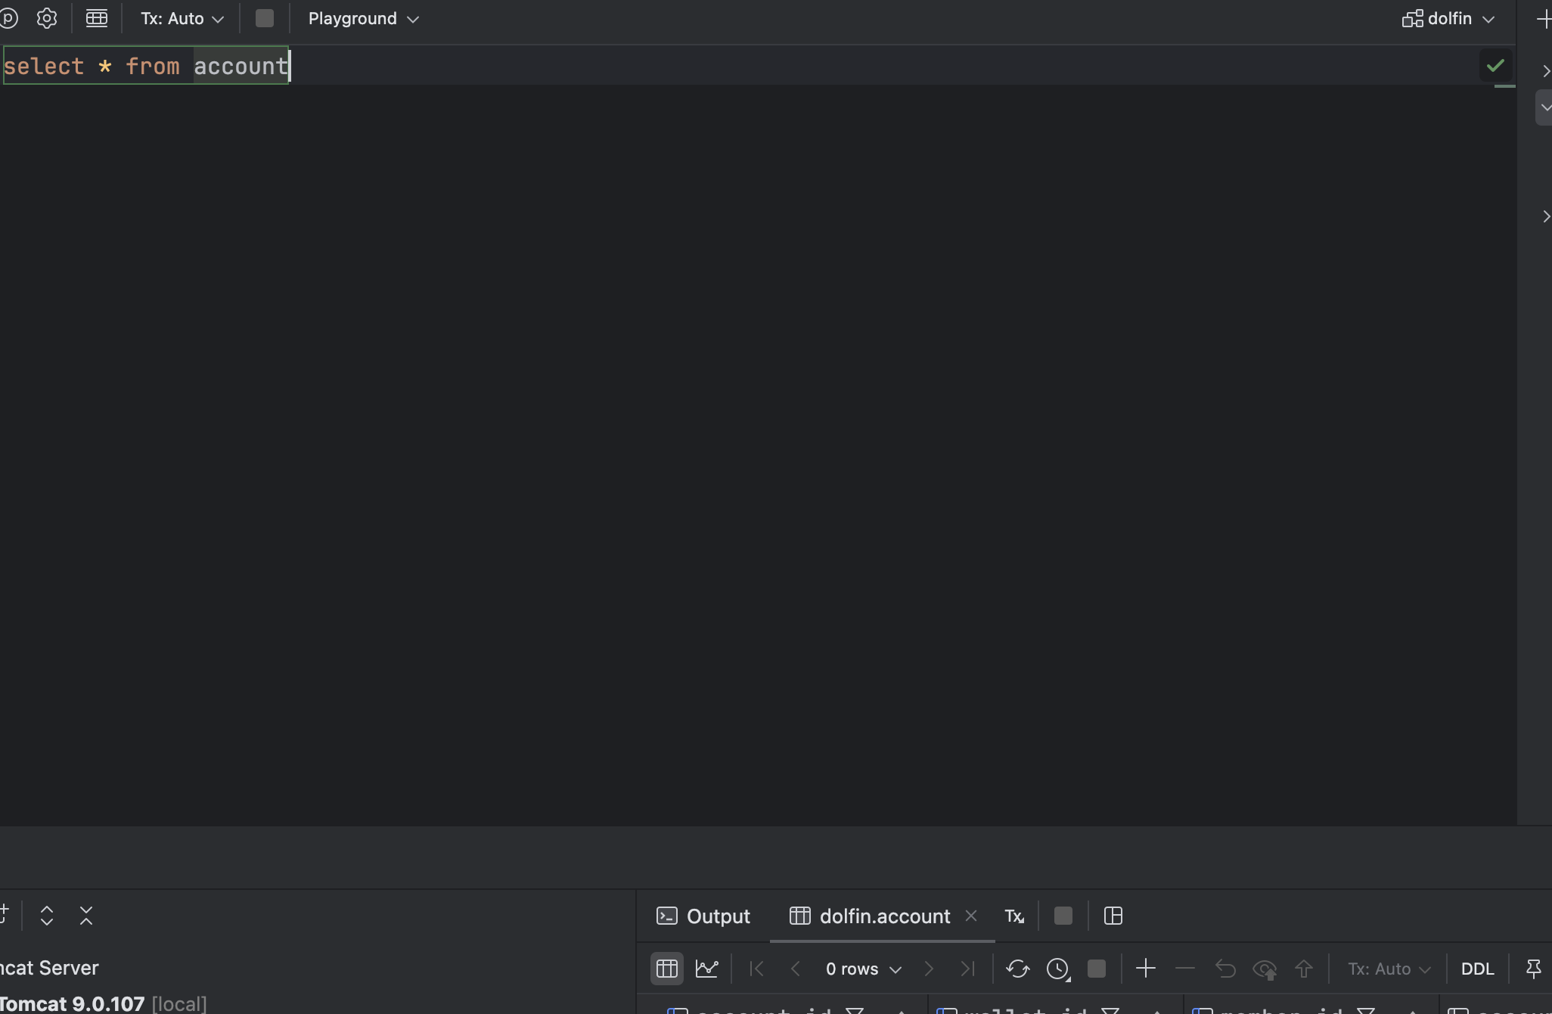Add a new row with plus icon
This screenshot has width=1552, height=1014.
pos(1145,969)
